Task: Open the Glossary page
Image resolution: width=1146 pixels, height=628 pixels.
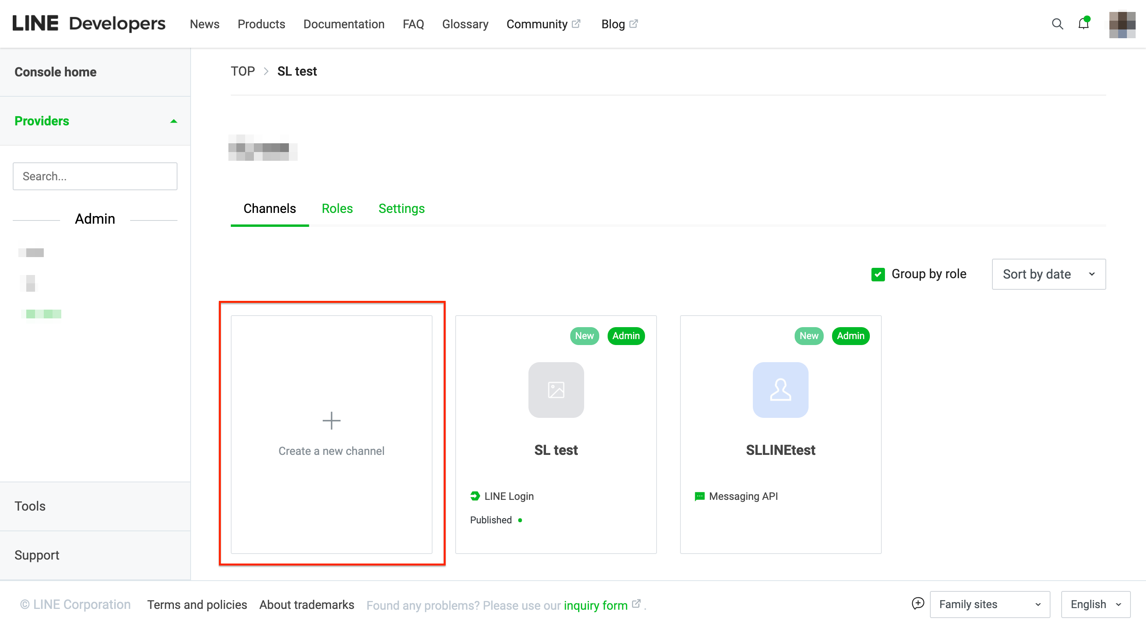Action: pos(465,24)
